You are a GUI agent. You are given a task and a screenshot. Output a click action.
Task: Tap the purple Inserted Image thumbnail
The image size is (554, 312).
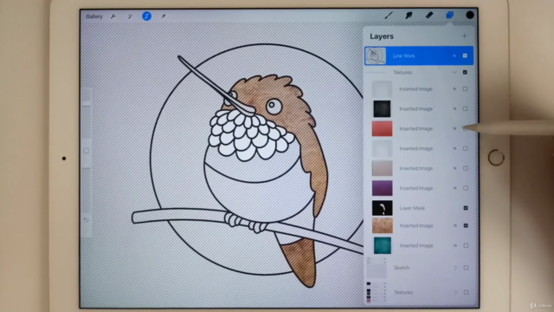tap(382, 188)
